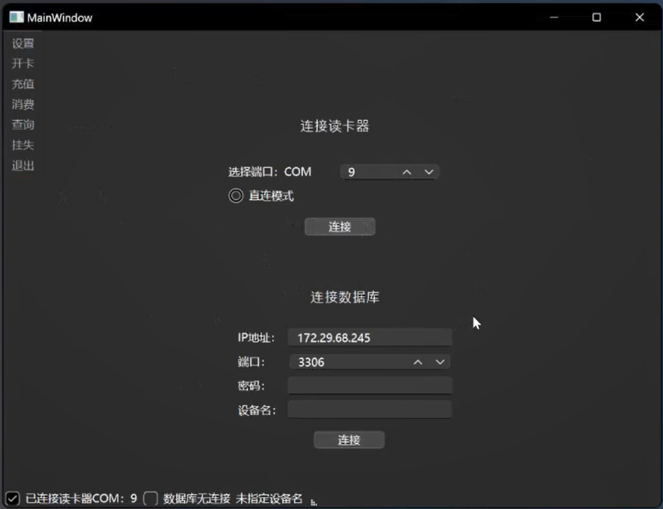This screenshot has height=509, width=663.
Task: Select 消费 in the sidebar
Action: click(x=23, y=104)
